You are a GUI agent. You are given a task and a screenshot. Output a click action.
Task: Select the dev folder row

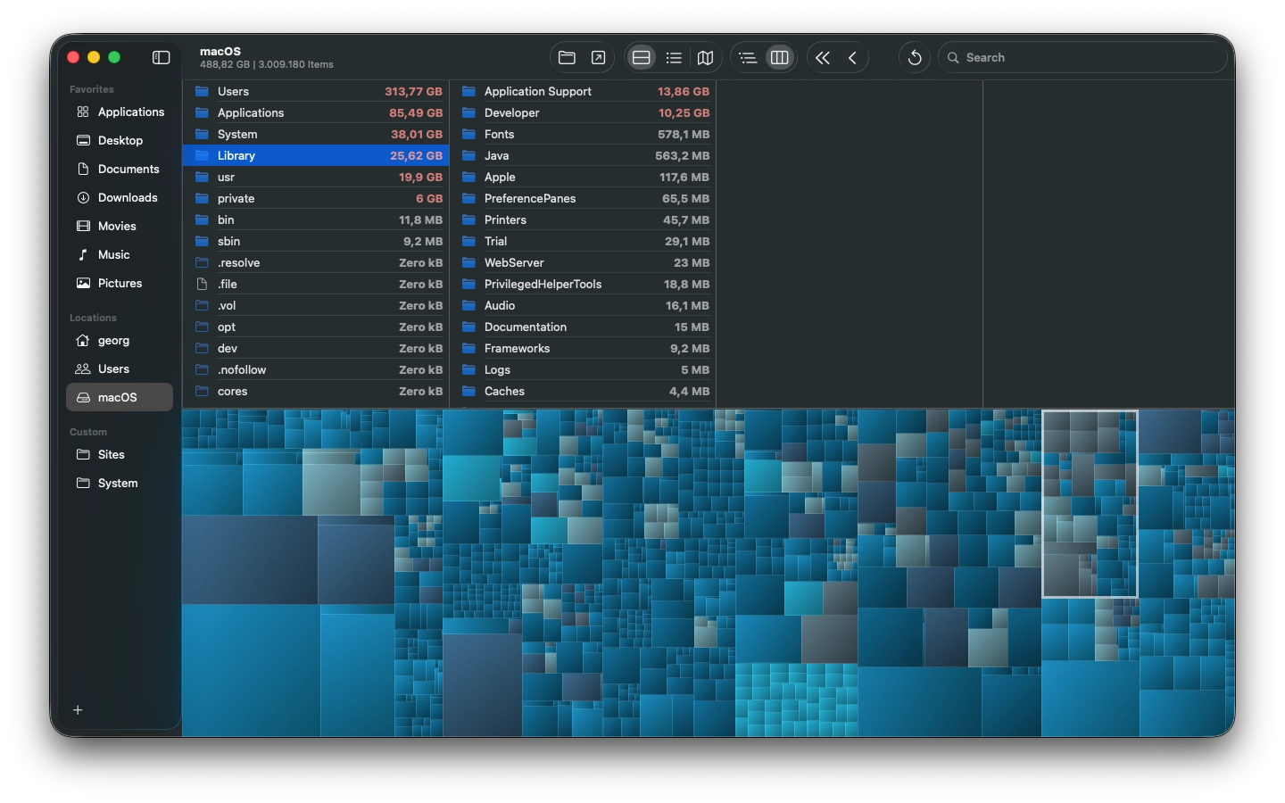tap(316, 348)
